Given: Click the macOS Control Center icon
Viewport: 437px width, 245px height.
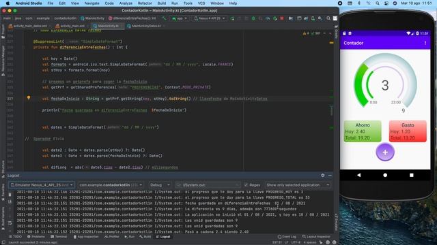Looking at the screenshot, I should 386,3.
